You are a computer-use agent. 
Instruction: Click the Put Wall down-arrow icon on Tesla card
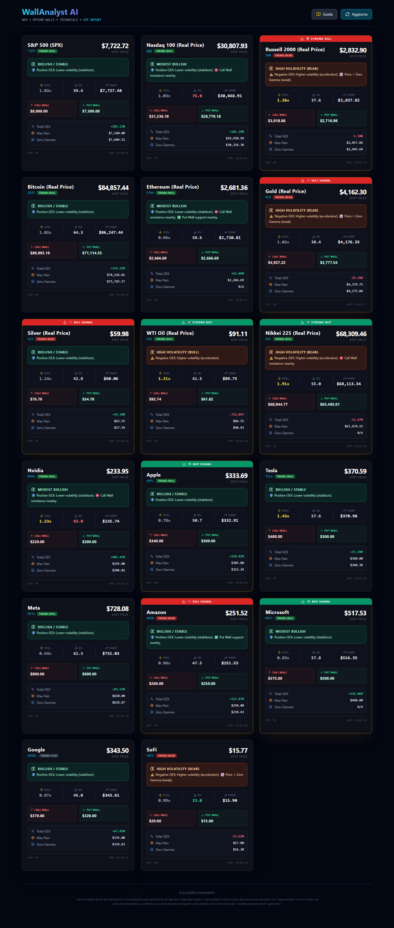coord(321,531)
